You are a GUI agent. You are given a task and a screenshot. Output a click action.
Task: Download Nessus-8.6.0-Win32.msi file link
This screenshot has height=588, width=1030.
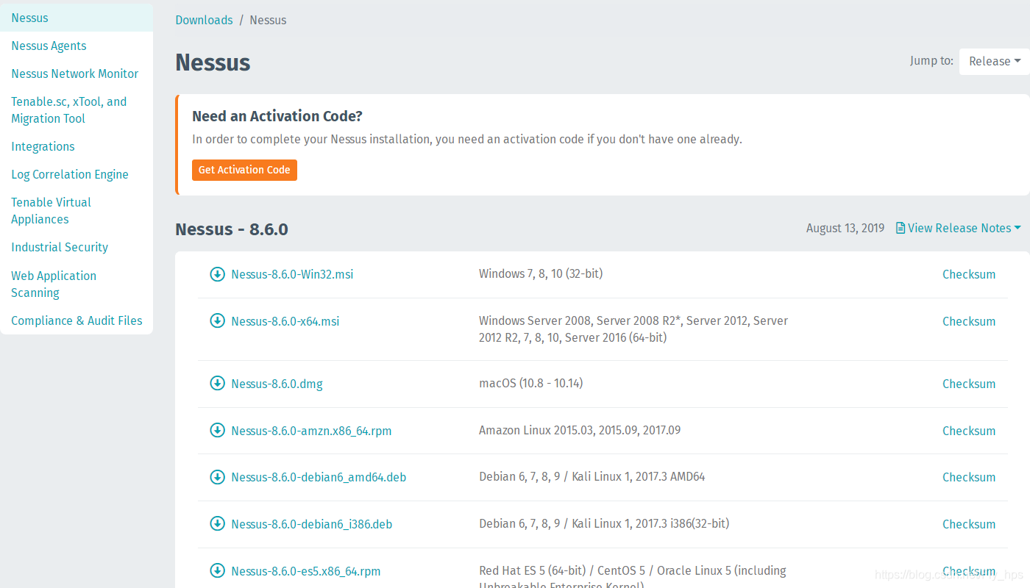(292, 274)
